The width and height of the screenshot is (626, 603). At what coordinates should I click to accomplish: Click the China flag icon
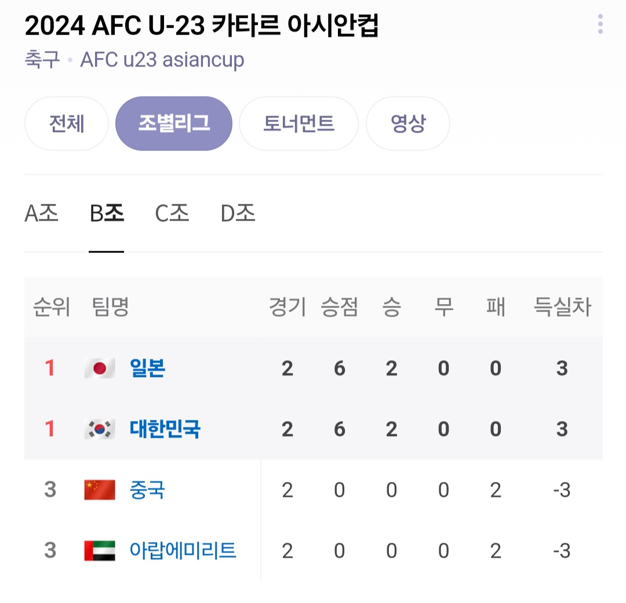click(x=100, y=490)
